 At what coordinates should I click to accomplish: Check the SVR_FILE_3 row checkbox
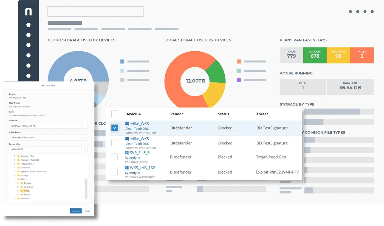[114, 157]
